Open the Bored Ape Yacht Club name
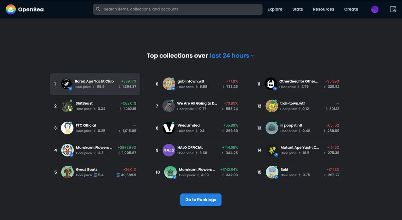 coord(94,81)
